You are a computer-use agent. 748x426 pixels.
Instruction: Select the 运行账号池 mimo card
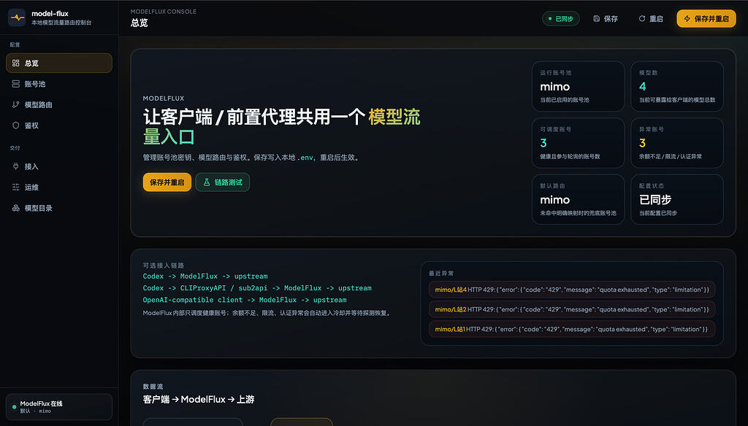(579, 86)
